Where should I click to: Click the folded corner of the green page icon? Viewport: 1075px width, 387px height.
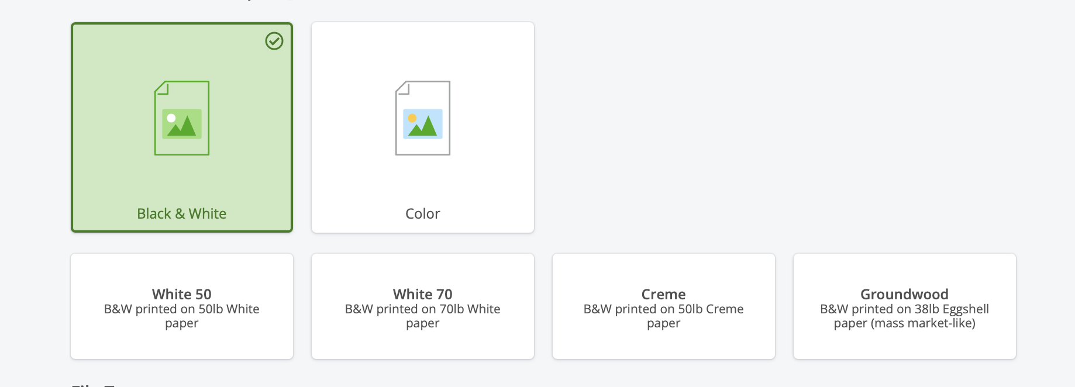point(162,88)
